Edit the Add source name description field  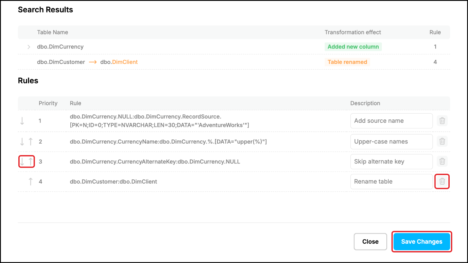pos(392,121)
